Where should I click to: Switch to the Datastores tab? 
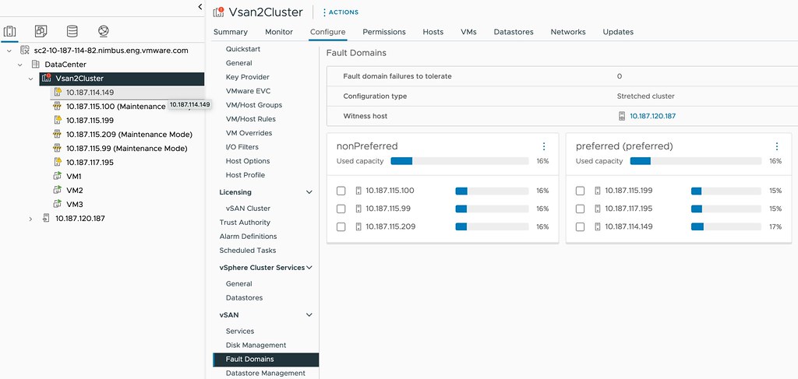coord(514,31)
